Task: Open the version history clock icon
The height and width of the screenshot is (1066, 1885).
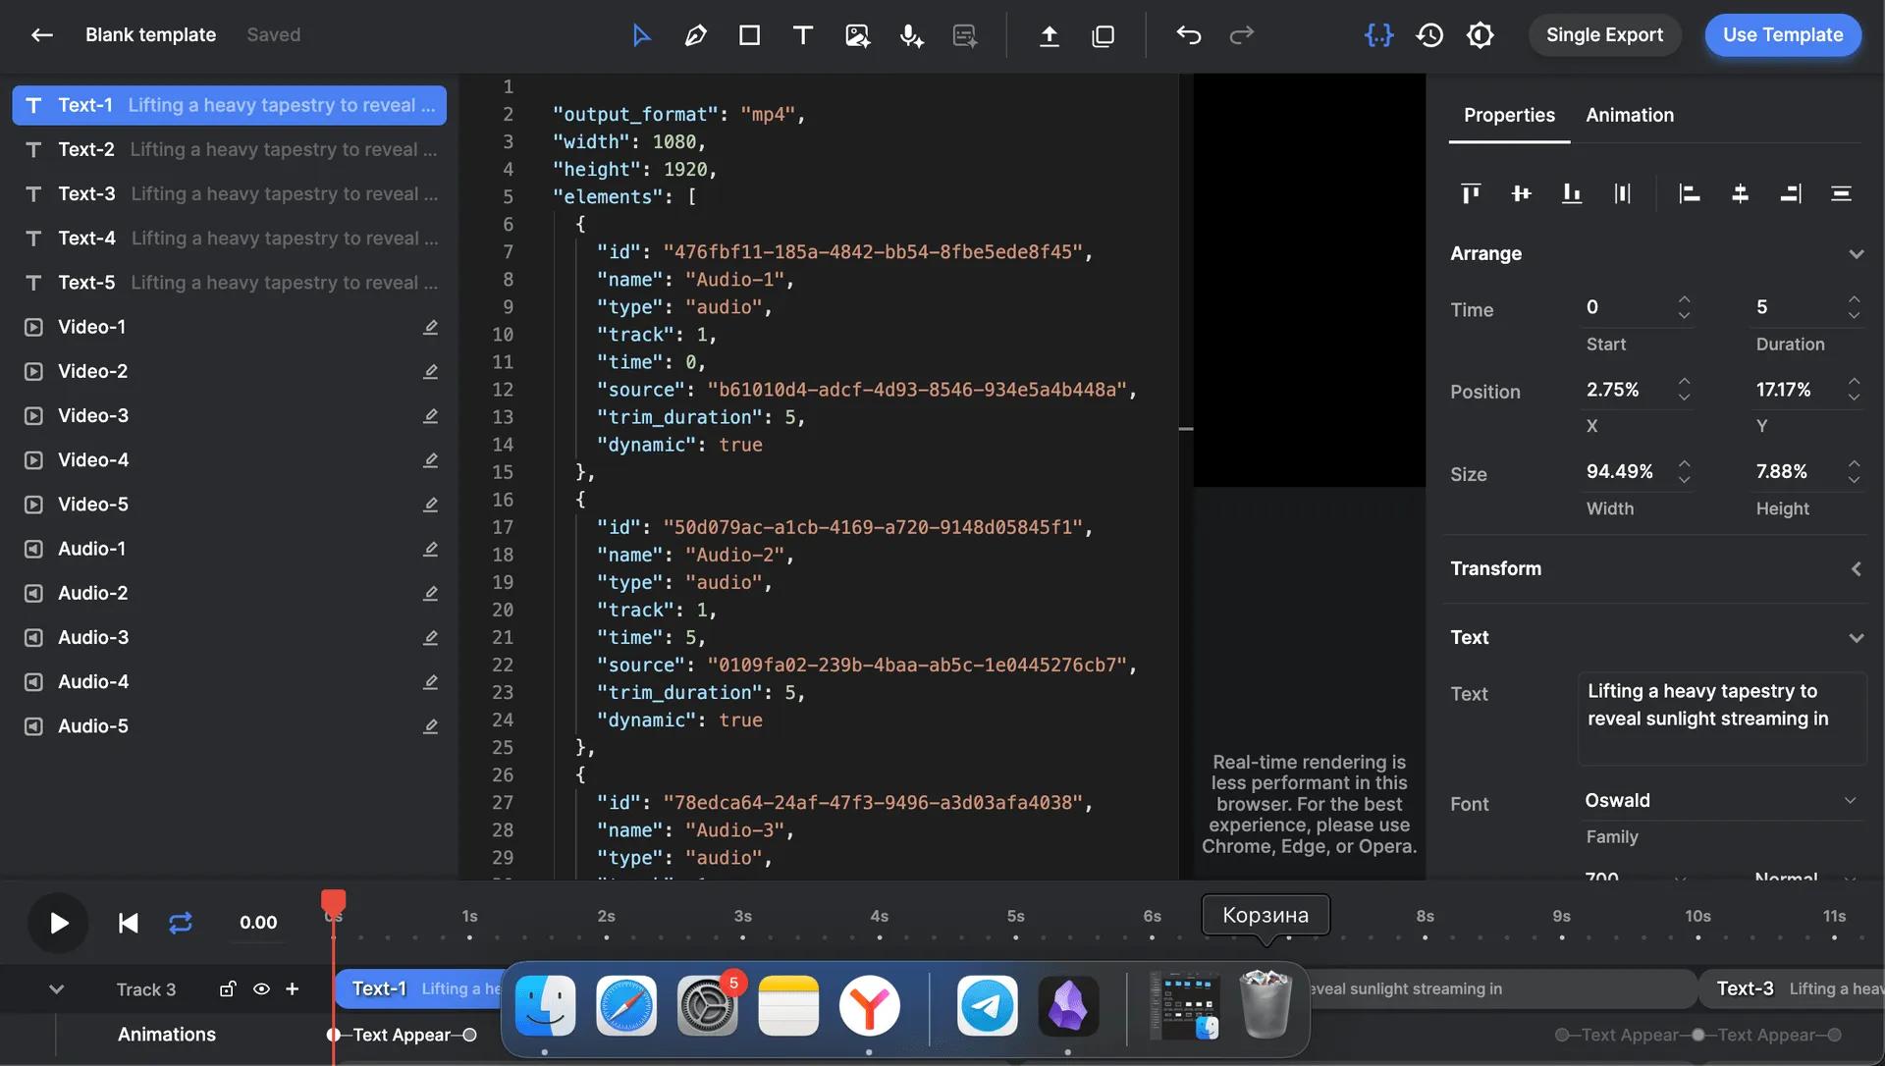Action: 1429,35
